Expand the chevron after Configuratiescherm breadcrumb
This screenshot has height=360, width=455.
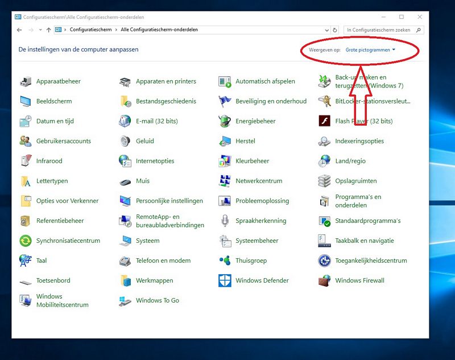coord(116,30)
